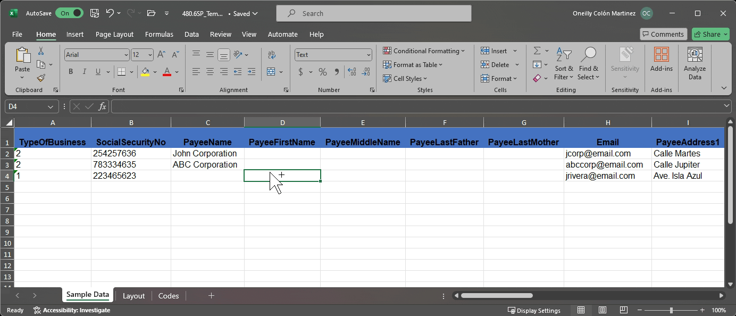Adjust the zoom slider handle
The image size is (736, 316).
tap(671, 310)
